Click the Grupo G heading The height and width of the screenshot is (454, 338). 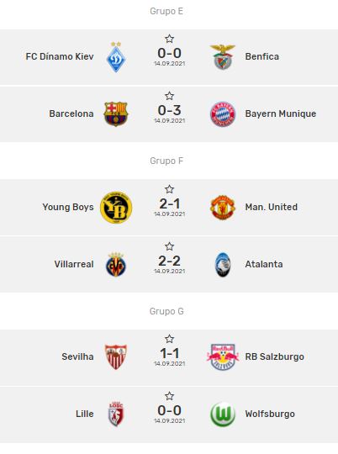[166, 311]
